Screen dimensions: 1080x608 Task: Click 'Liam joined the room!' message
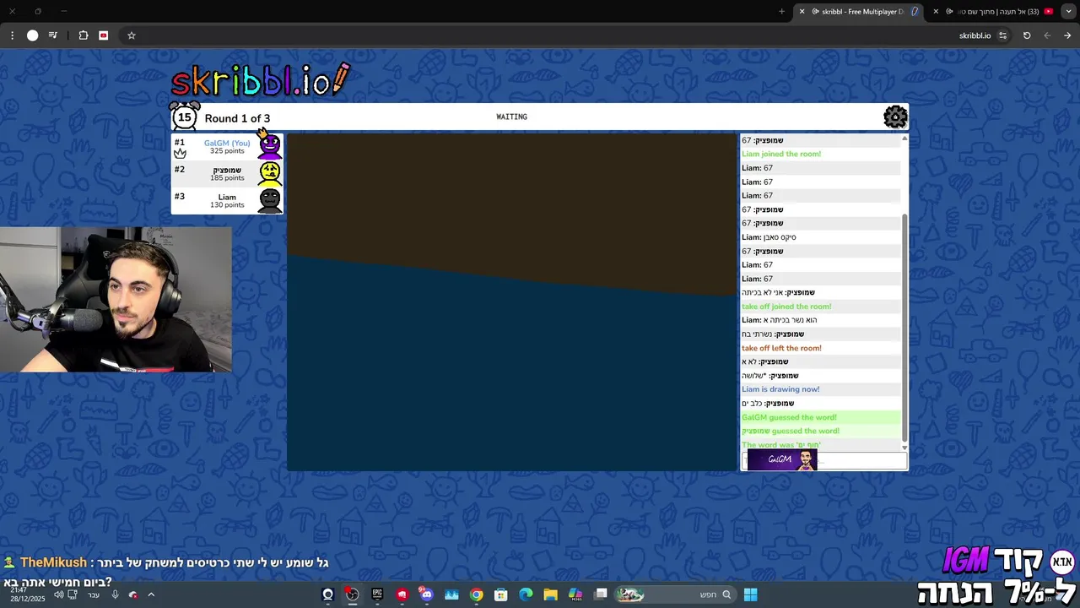tap(781, 154)
